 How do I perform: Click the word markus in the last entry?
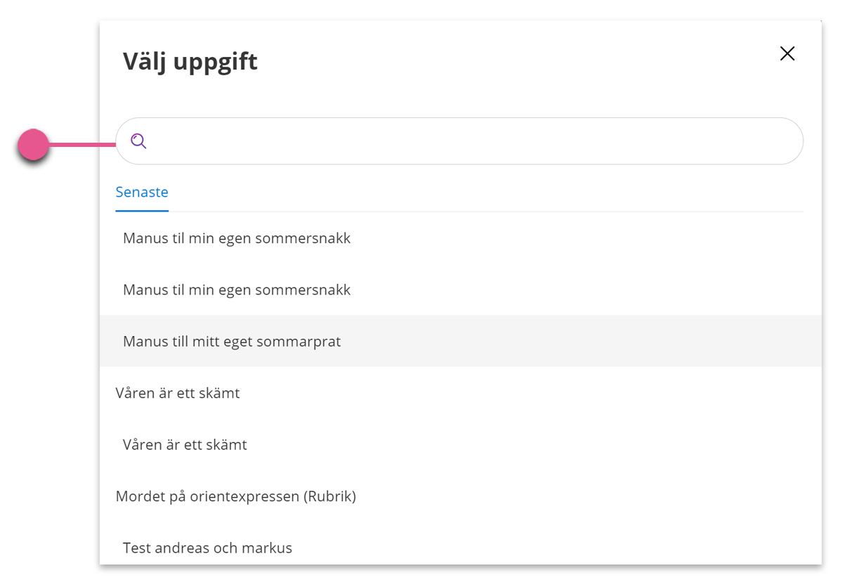268,548
